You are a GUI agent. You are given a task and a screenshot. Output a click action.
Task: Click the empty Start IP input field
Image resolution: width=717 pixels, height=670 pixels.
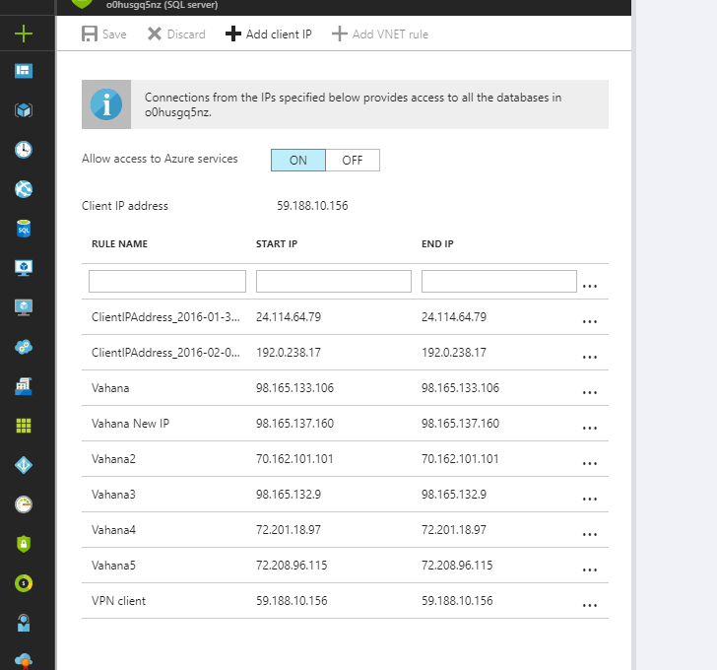(333, 282)
